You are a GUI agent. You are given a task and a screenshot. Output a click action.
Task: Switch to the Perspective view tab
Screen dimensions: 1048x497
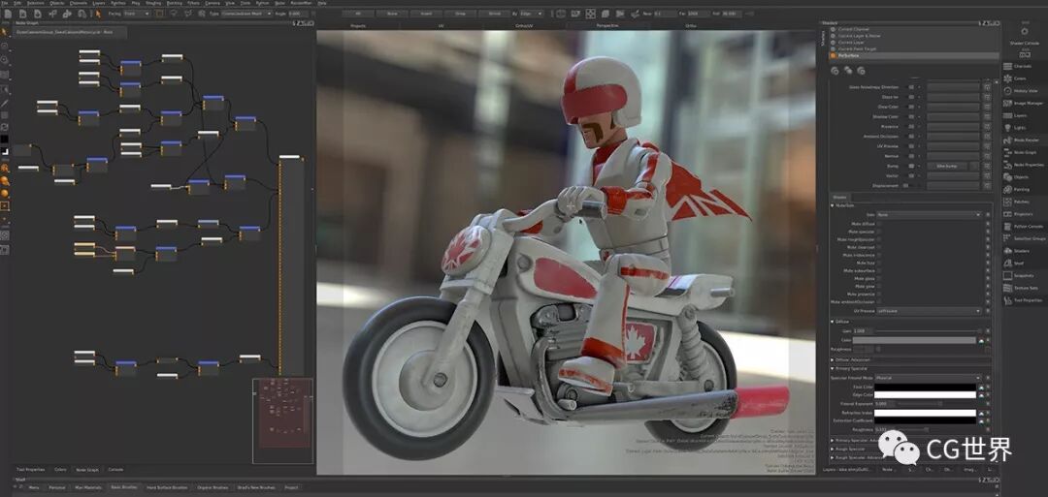pyautogui.click(x=607, y=25)
